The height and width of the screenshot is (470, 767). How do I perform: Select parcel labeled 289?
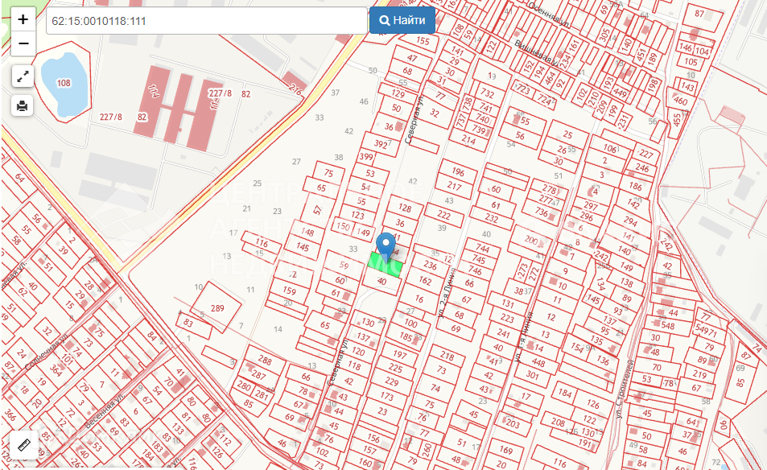point(216,308)
